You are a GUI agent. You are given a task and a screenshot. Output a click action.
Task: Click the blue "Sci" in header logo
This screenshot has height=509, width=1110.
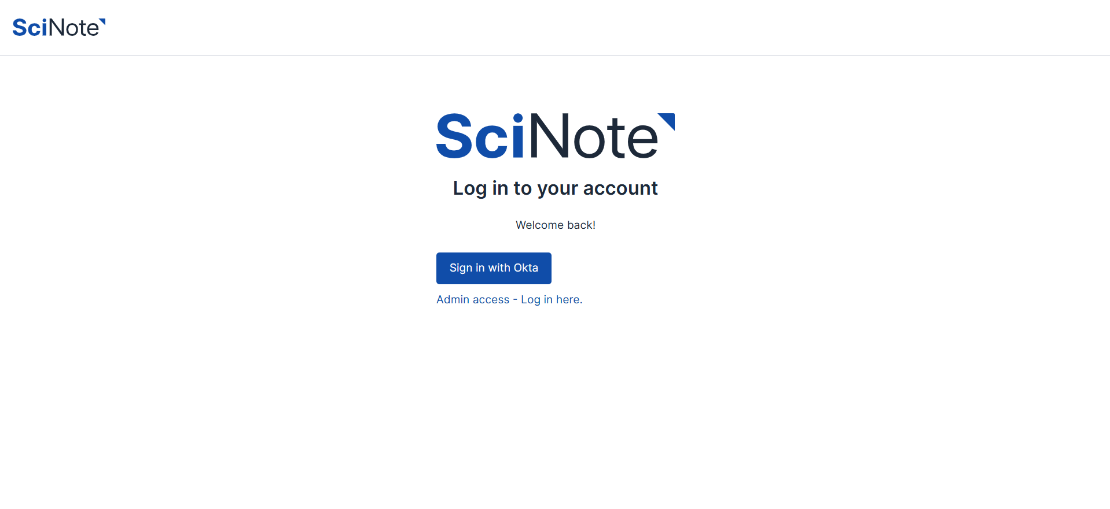(30, 28)
